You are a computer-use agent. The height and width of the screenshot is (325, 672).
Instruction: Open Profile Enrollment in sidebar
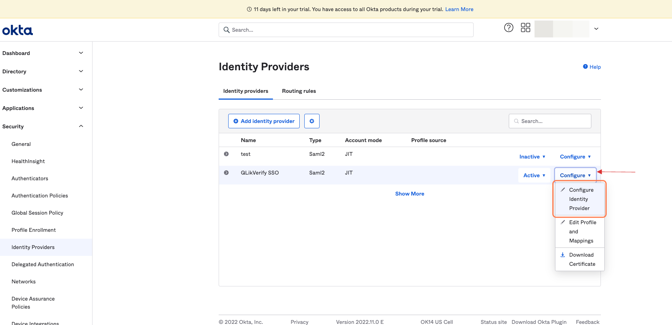(34, 230)
